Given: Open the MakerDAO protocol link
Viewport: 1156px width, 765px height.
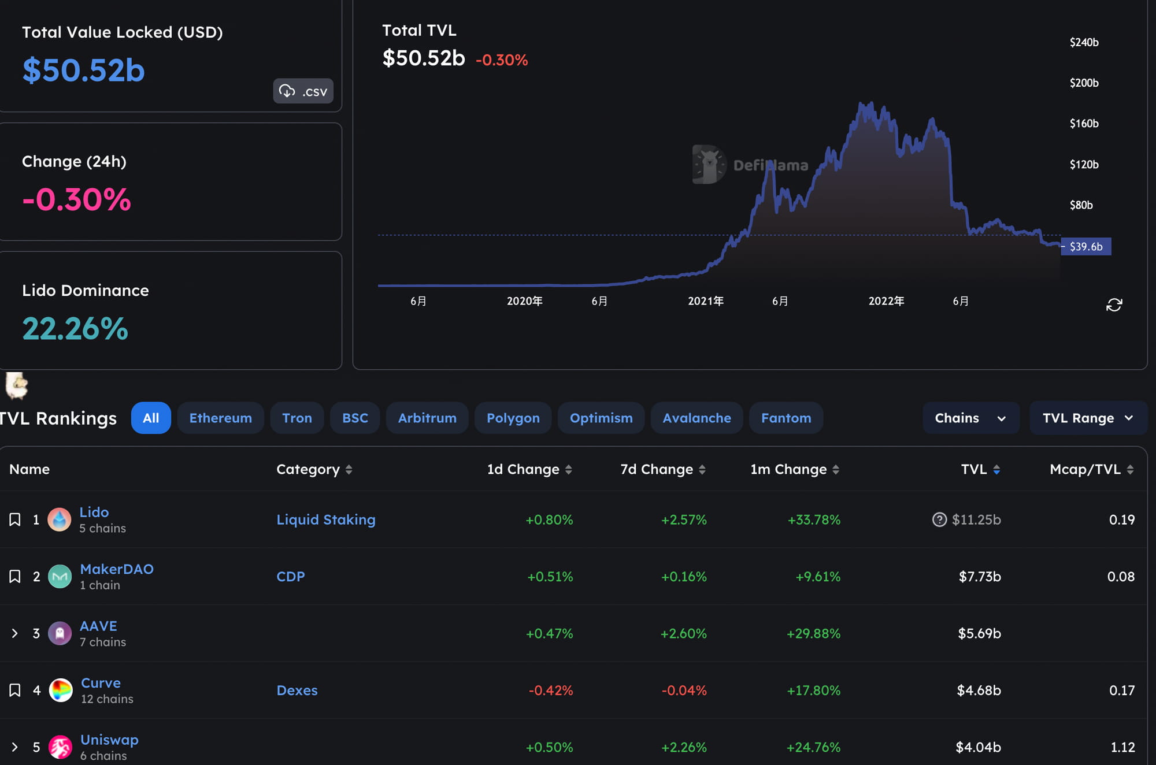Looking at the screenshot, I should click(x=117, y=569).
